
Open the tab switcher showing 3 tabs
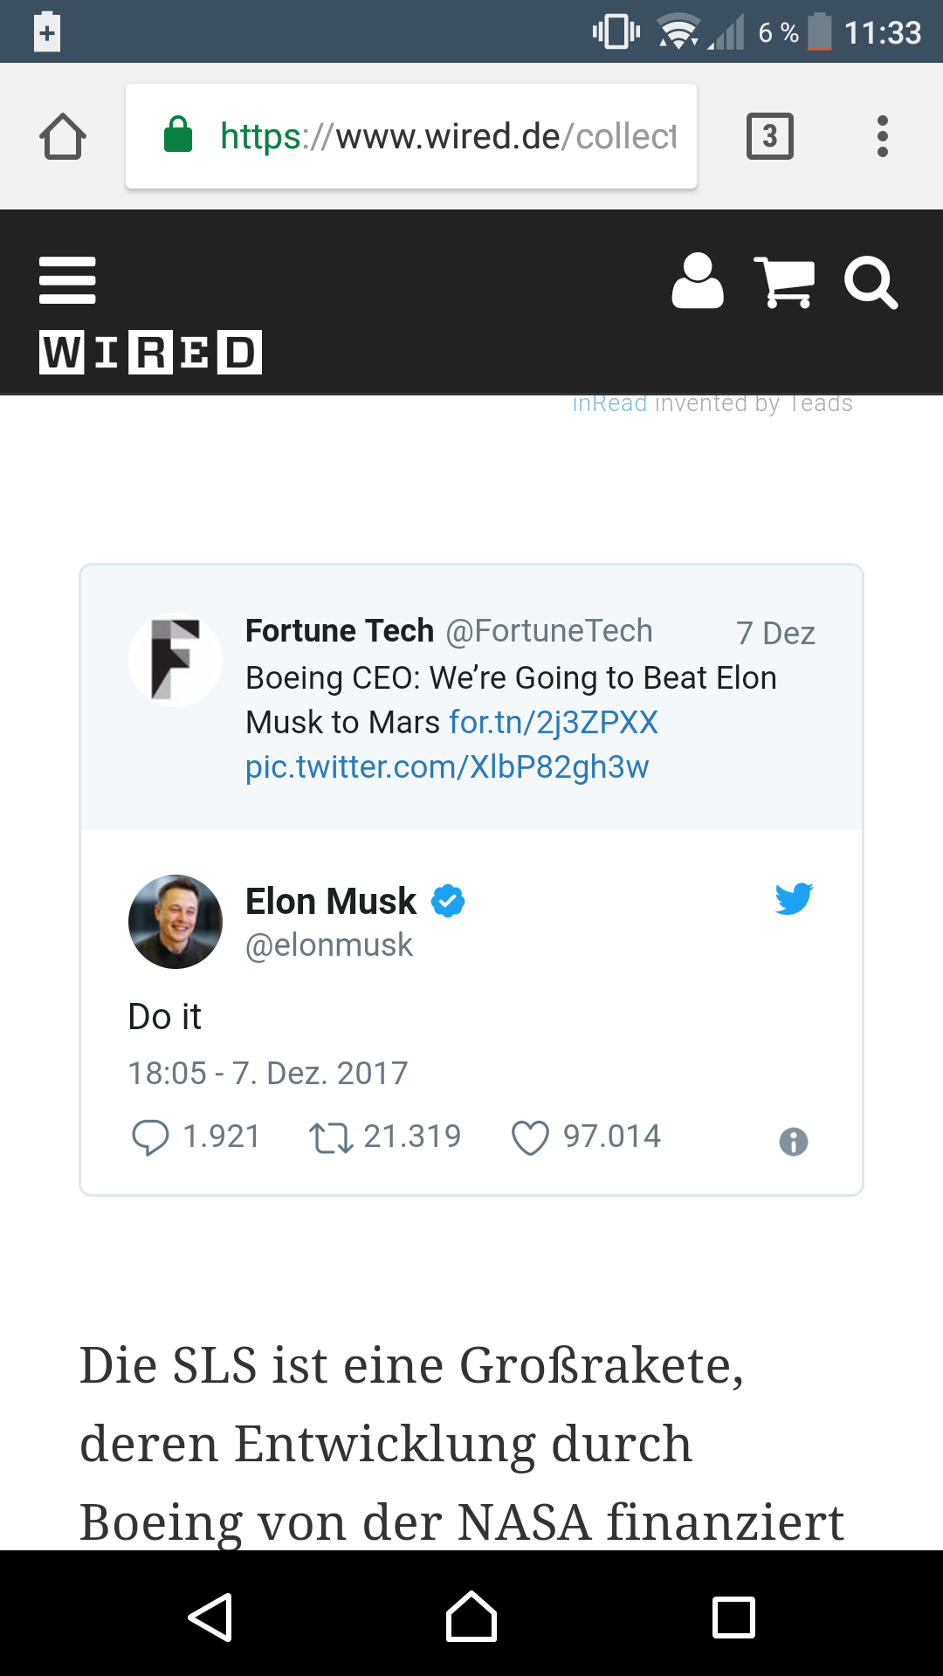tap(770, 136)
